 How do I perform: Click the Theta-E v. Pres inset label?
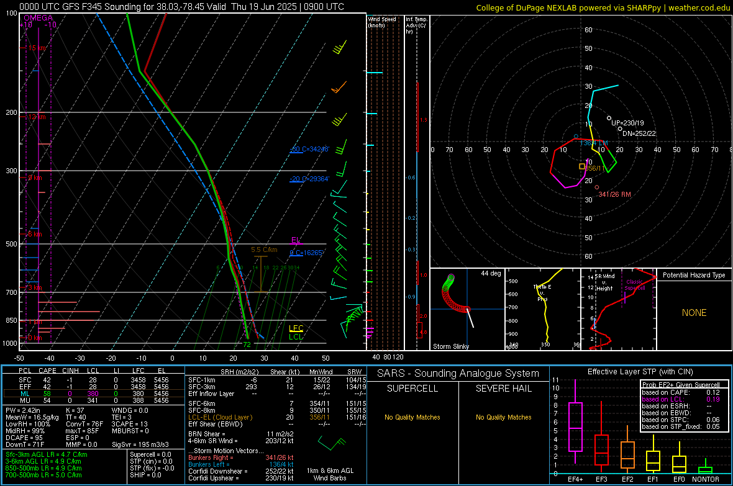pos(542,293)
